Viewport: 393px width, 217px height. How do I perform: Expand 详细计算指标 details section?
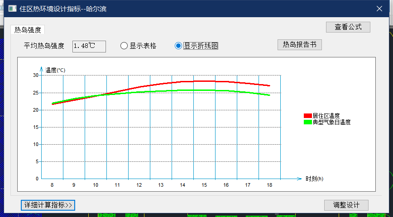click(x=48, y=205)
